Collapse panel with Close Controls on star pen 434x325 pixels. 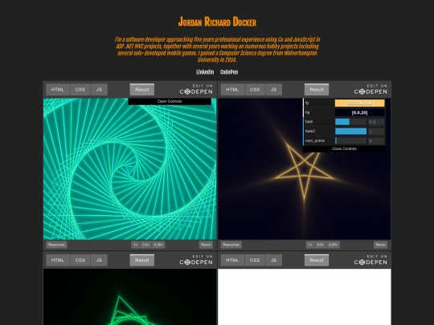[344, 148]
